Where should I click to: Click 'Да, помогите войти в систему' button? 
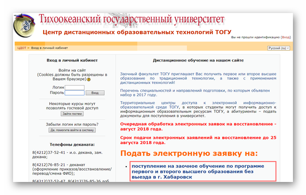coord(72,130)
